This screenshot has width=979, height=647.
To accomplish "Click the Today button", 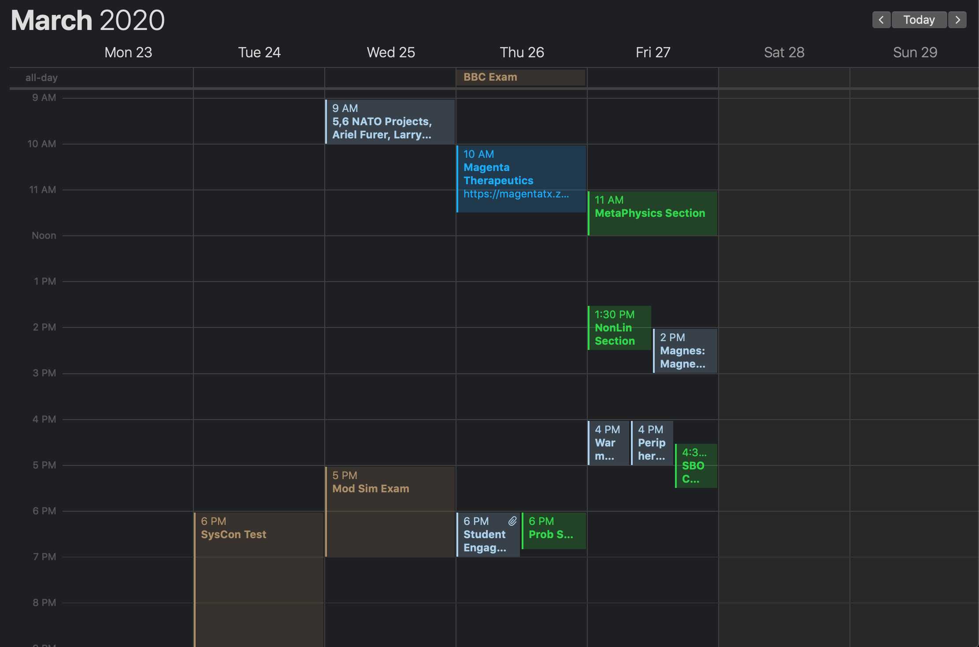I will tap(919, 20).
